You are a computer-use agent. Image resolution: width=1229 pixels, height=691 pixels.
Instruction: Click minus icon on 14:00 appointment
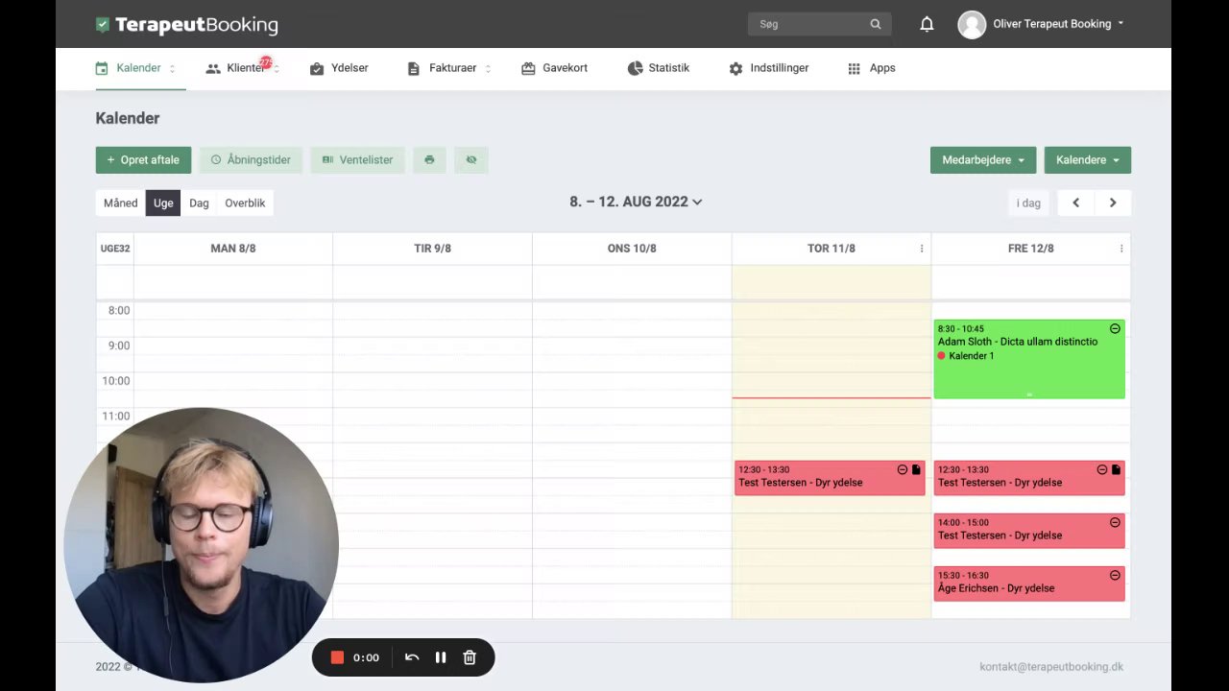tap(1115, 522)
